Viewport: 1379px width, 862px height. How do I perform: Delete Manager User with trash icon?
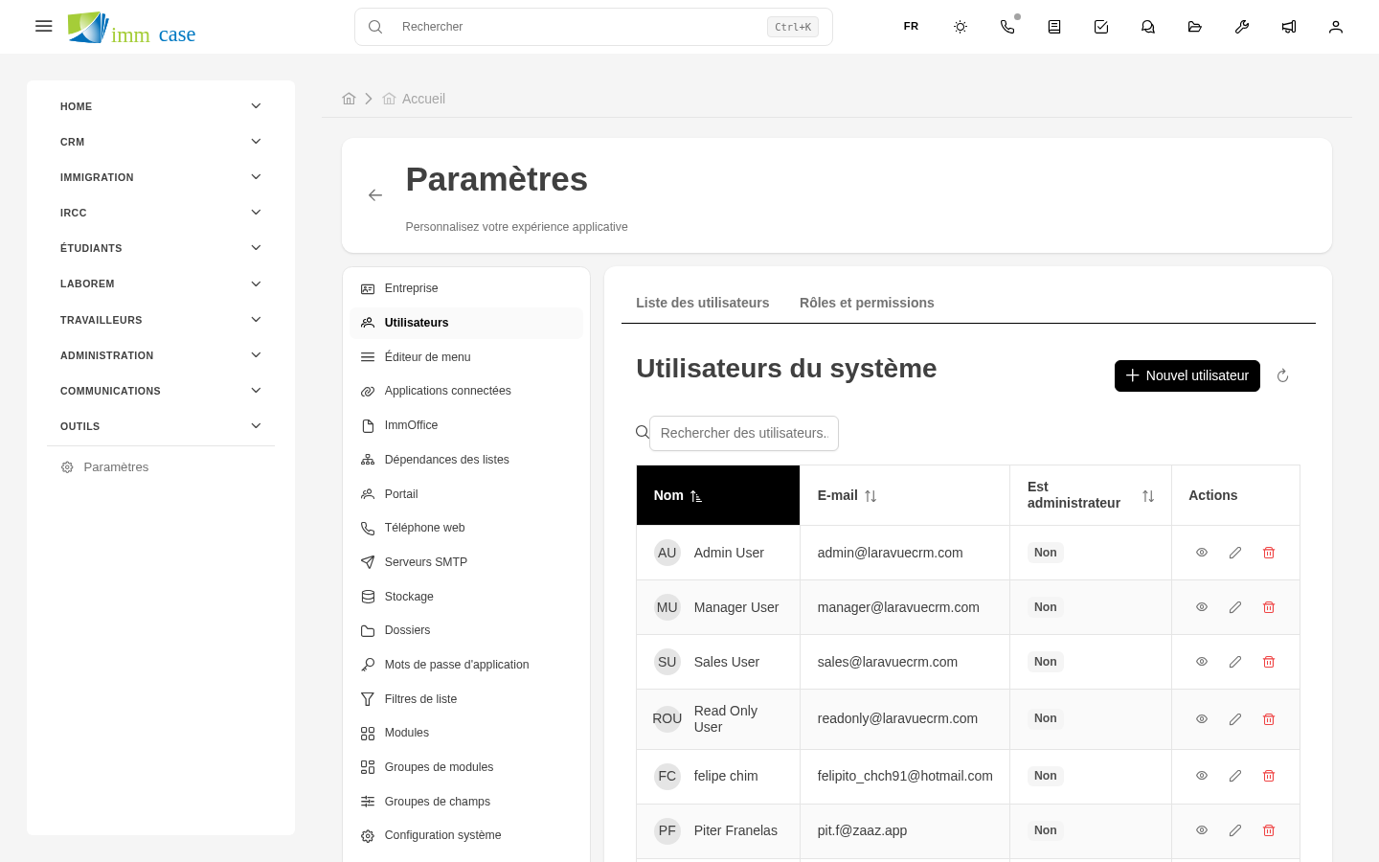pos(1269,607)
